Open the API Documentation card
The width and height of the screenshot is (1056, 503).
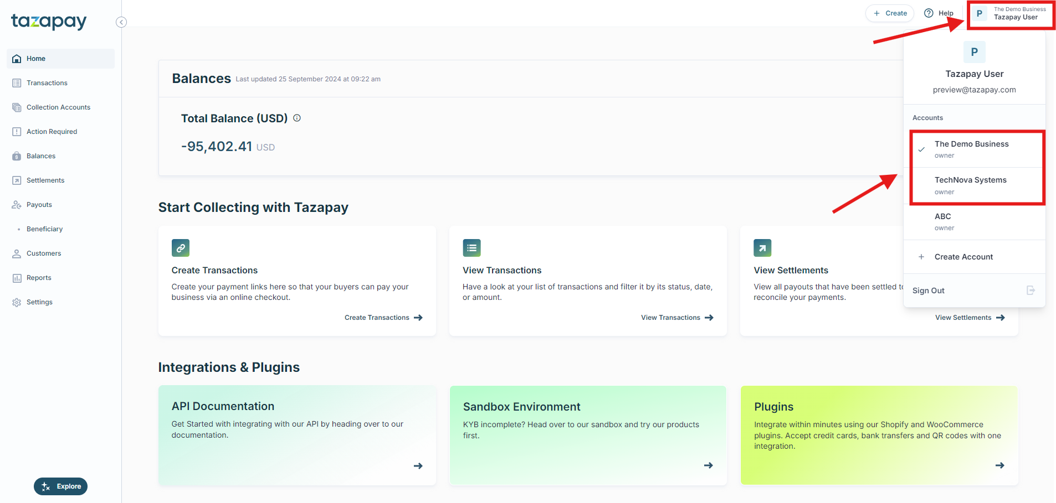pyautogui.click(x=297, y=435)
